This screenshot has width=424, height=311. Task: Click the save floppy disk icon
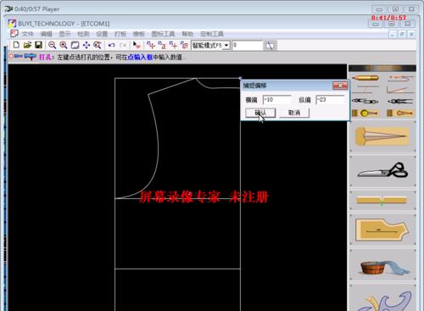tap(38, 45)
